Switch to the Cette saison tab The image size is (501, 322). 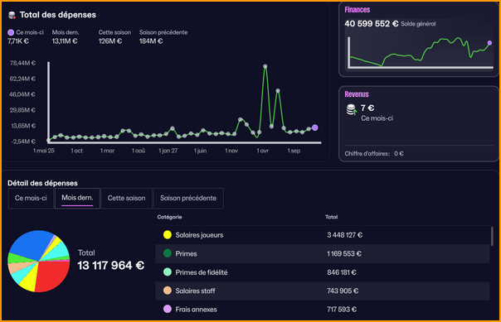coord(127,198)
